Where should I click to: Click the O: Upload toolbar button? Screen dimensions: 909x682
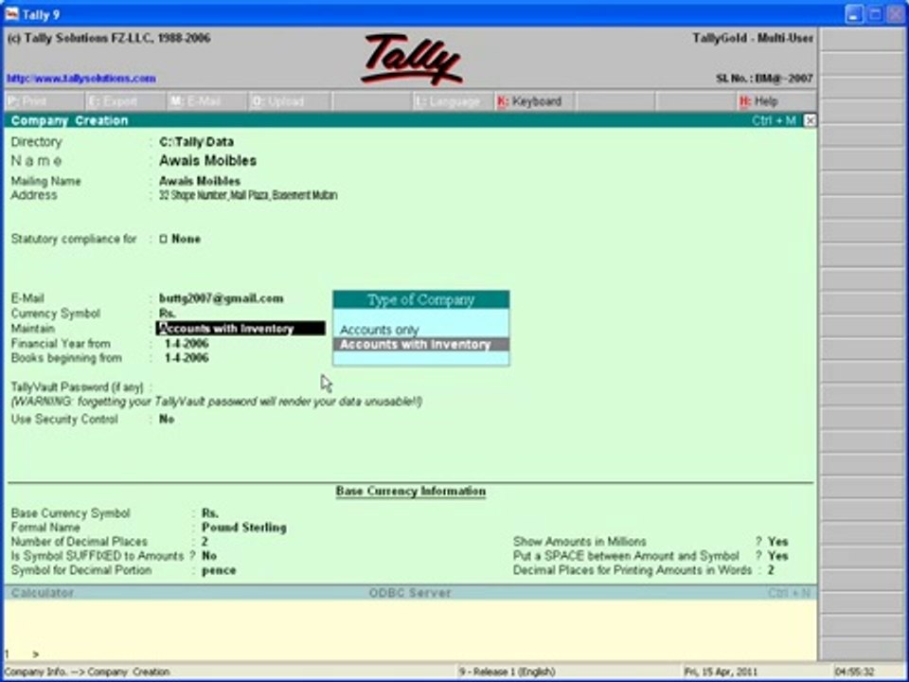pyautogui.click(x=289, y=101)
